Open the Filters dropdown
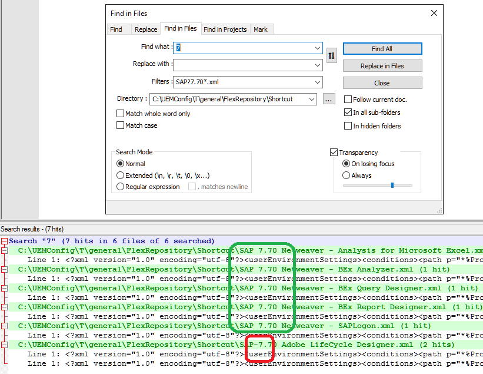The height and width of the screenshot is (374, 483). [x=317, y=82]
